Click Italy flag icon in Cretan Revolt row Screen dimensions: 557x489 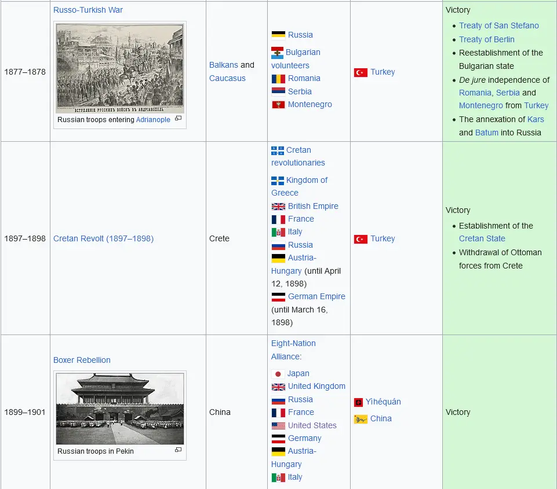click(x=278, y=232)
